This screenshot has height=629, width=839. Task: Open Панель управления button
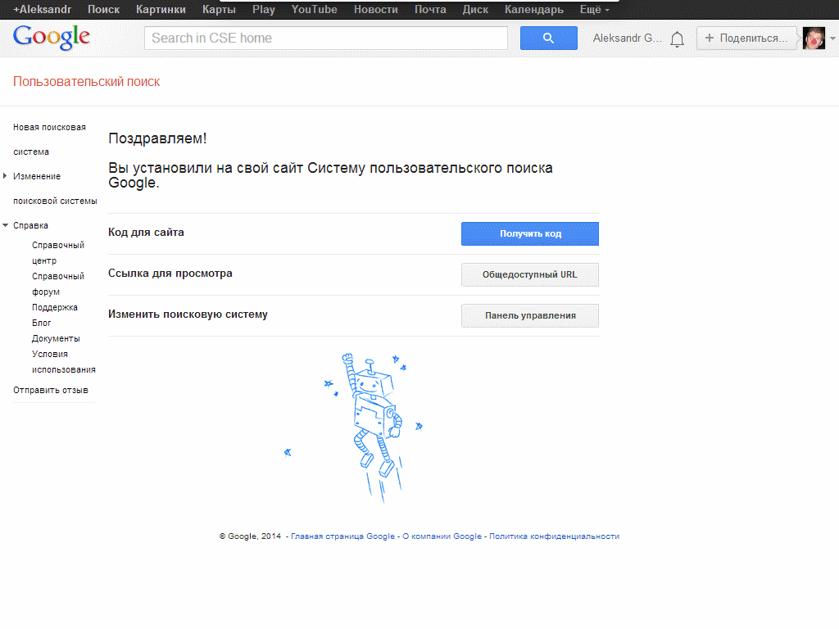530,315
